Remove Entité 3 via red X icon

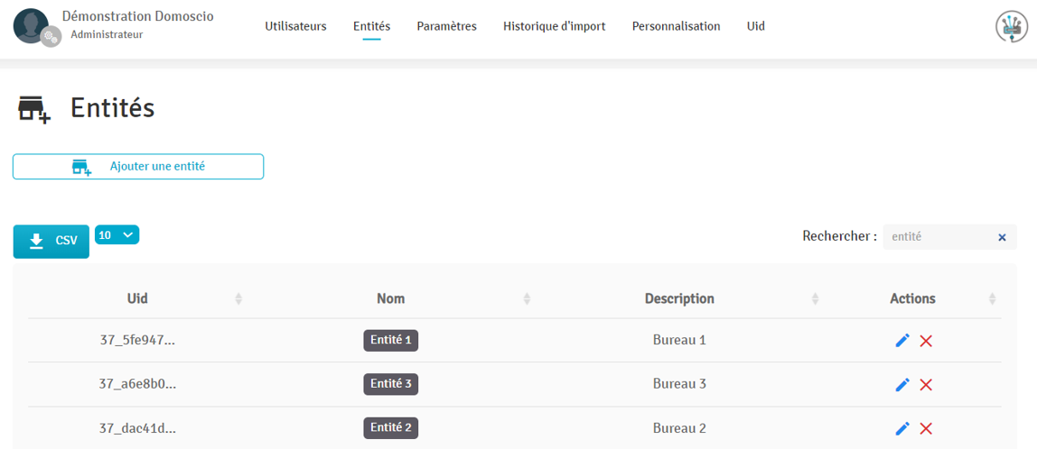(x=926, y=385)
